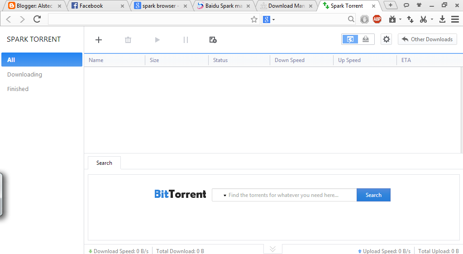Image resolution: width=463 pixels, height=254 pixels.
Task: Pause selected torrent with pause icon
Action: (x=186, y=40)
